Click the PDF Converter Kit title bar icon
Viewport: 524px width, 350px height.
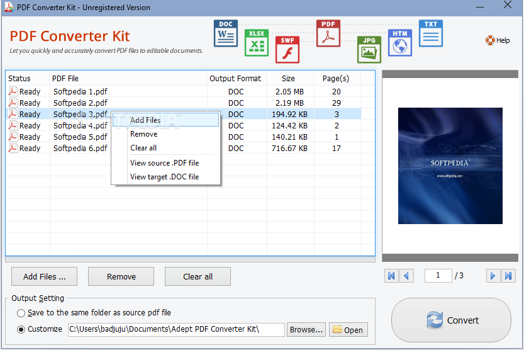[x=9, y=7]
